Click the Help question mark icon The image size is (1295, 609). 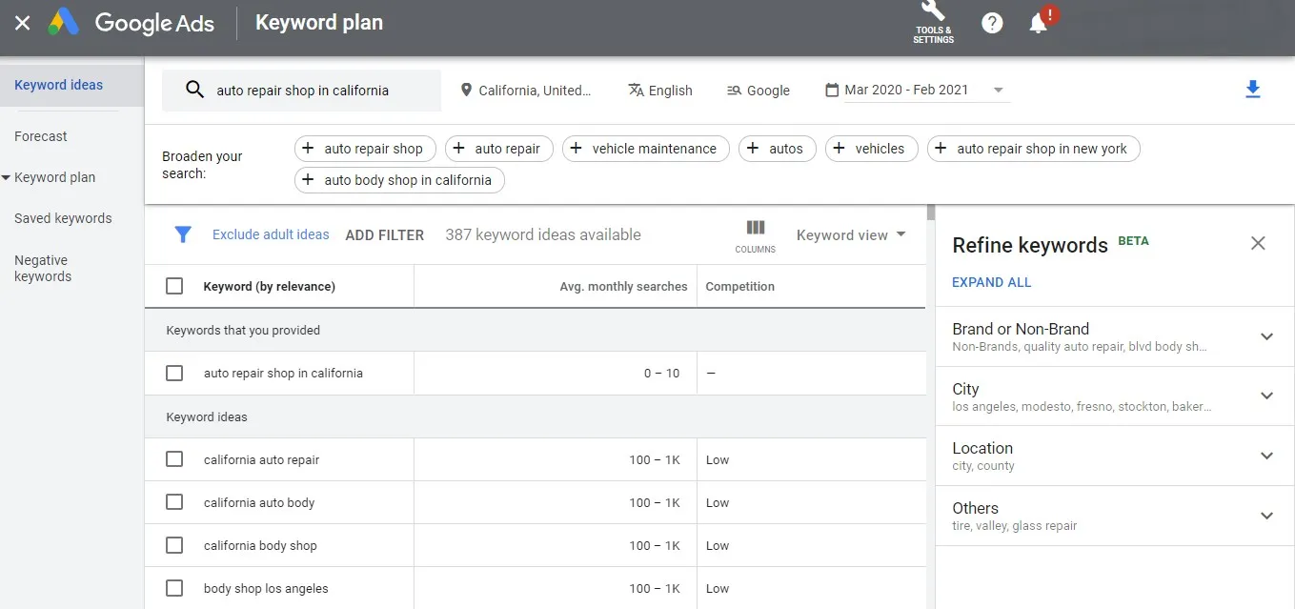point(992,23)
